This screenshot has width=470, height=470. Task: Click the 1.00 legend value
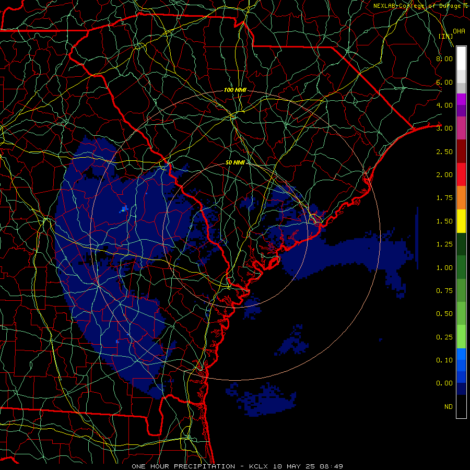pyautogui.click(x=444, y=268)
